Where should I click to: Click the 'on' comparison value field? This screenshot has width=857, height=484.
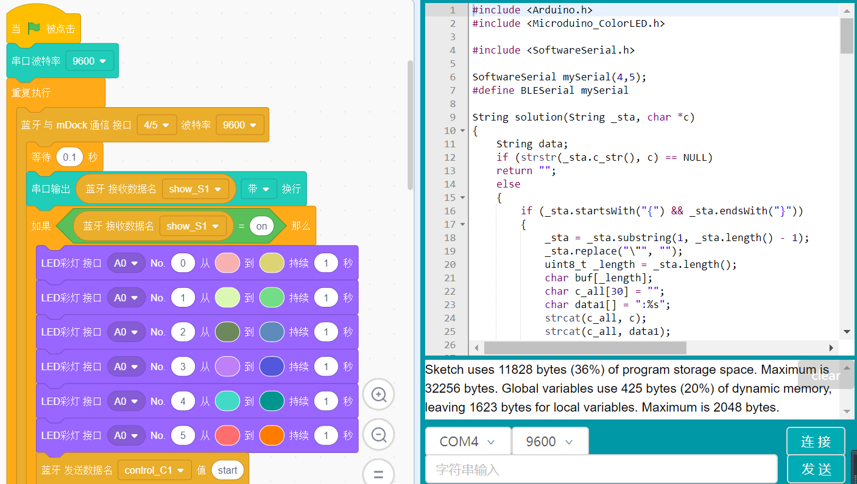[x=261, y=226]
